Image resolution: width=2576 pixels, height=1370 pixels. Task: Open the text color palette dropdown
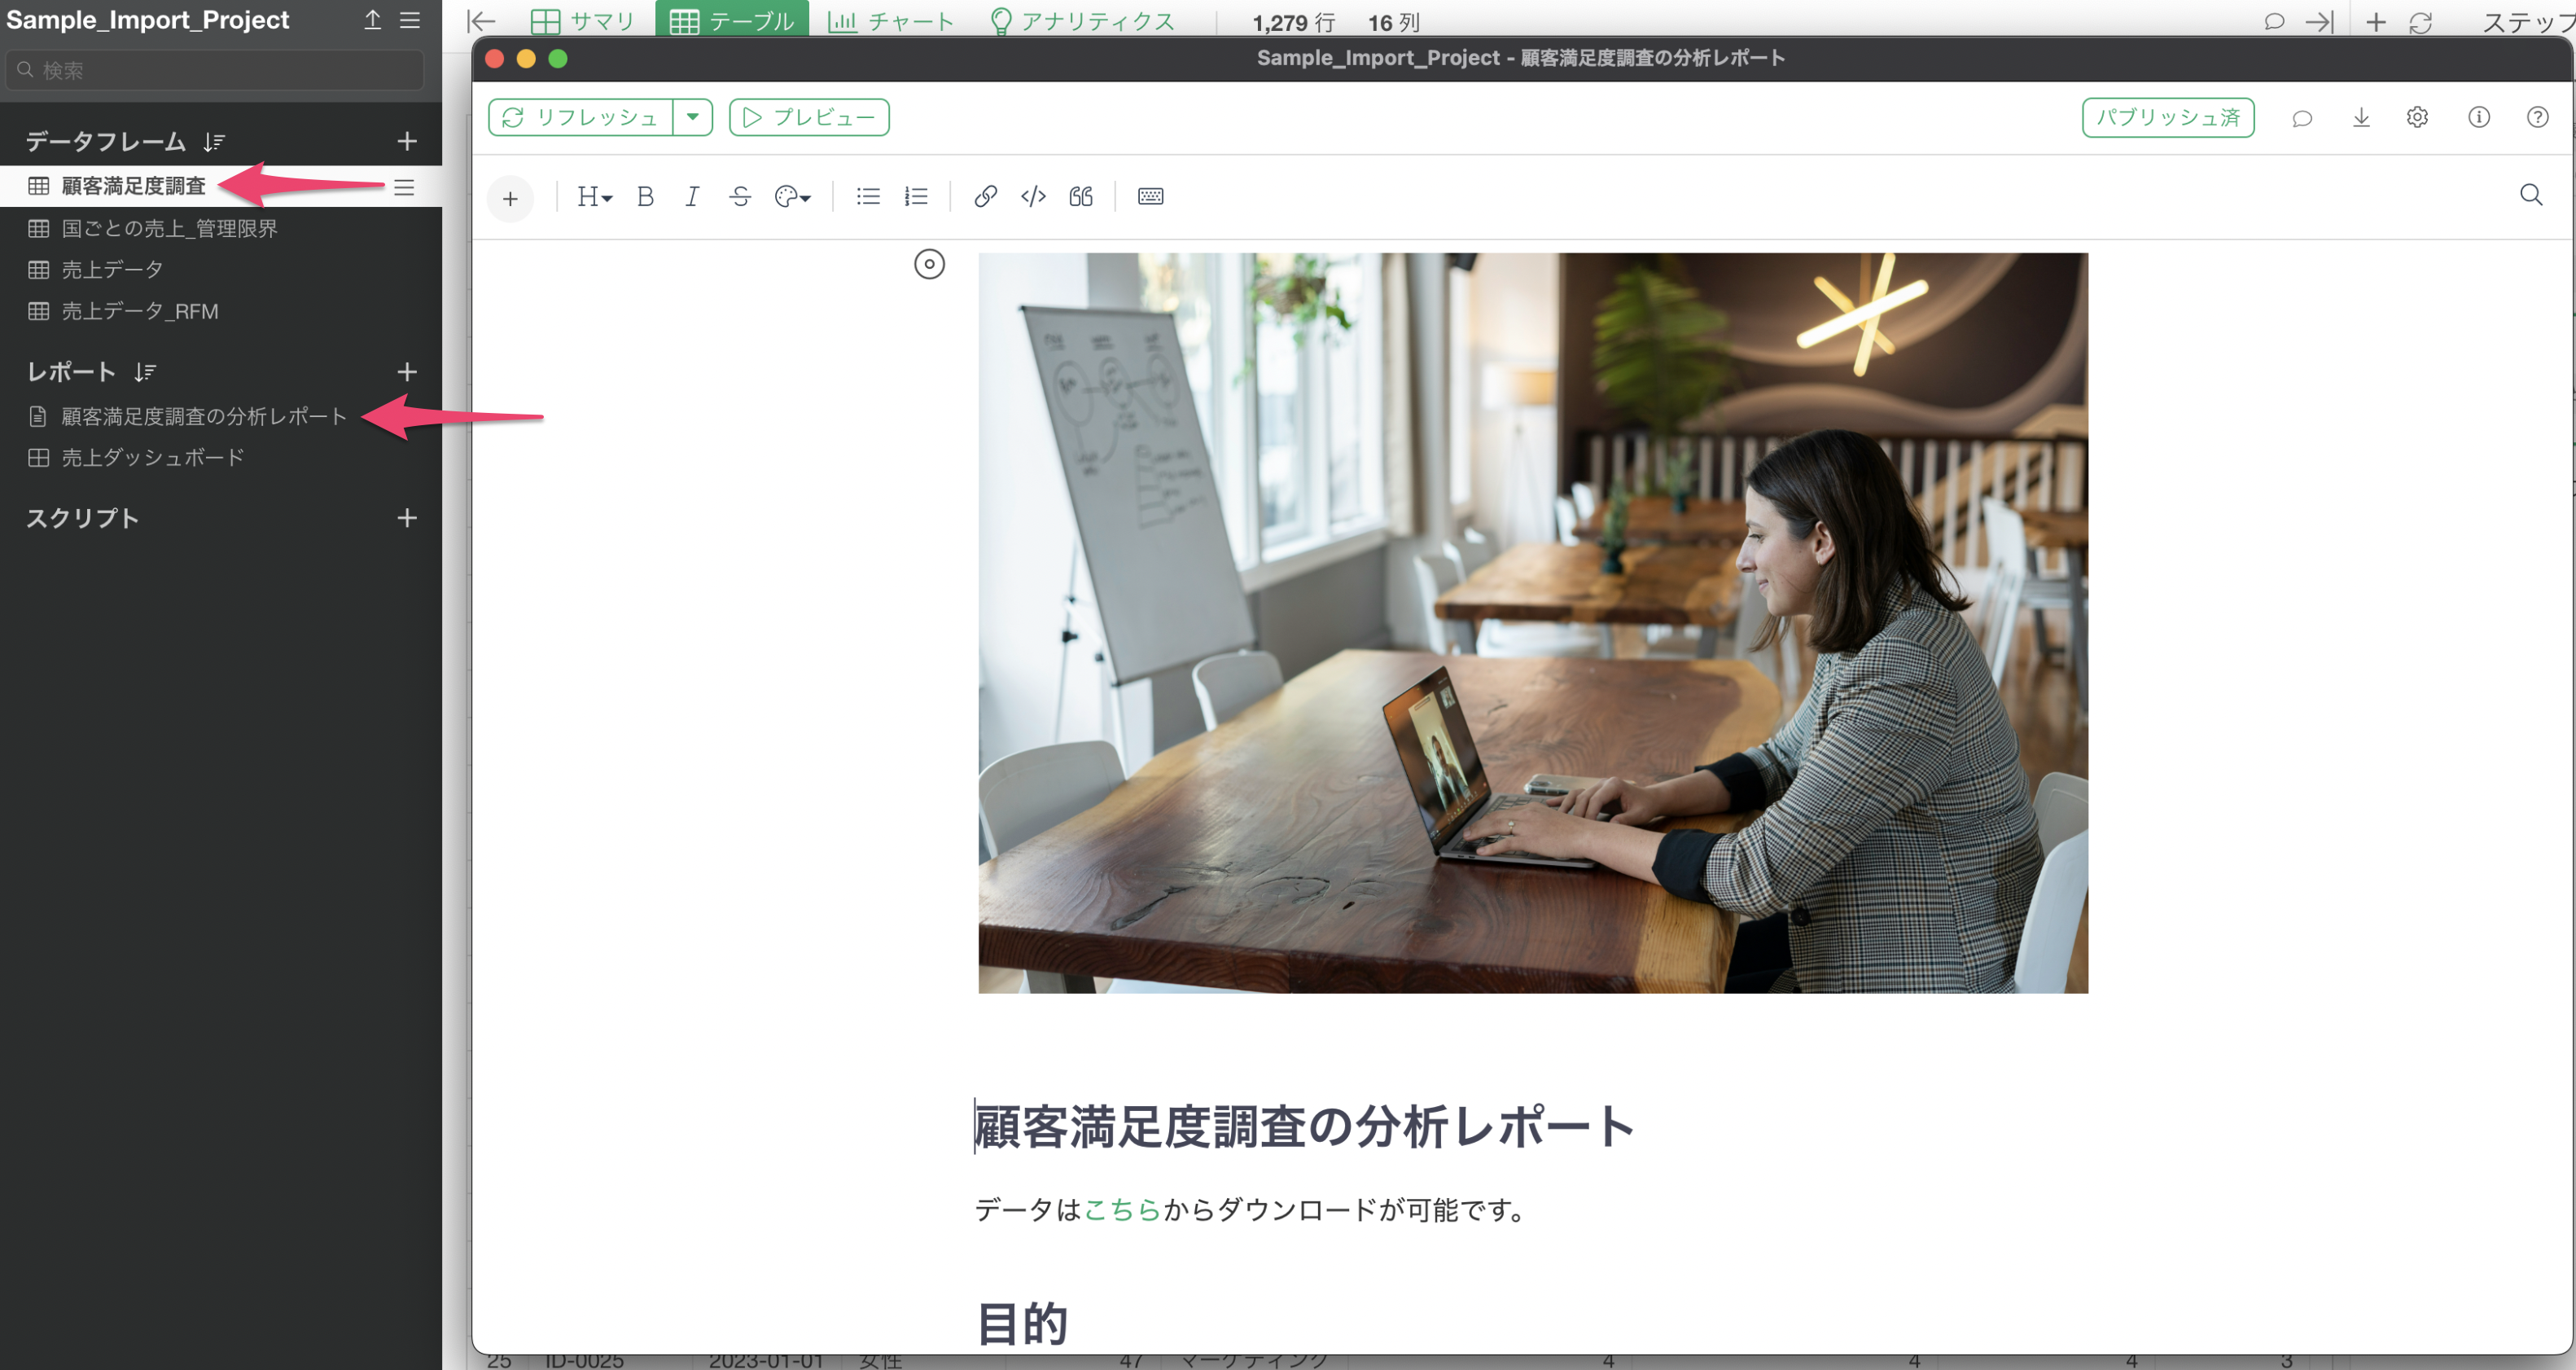click(x=792, y=196)
